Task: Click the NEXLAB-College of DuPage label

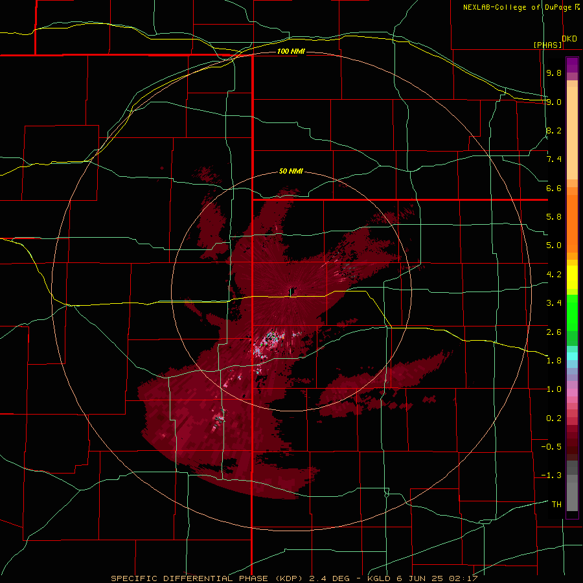Action: point(521,7)
